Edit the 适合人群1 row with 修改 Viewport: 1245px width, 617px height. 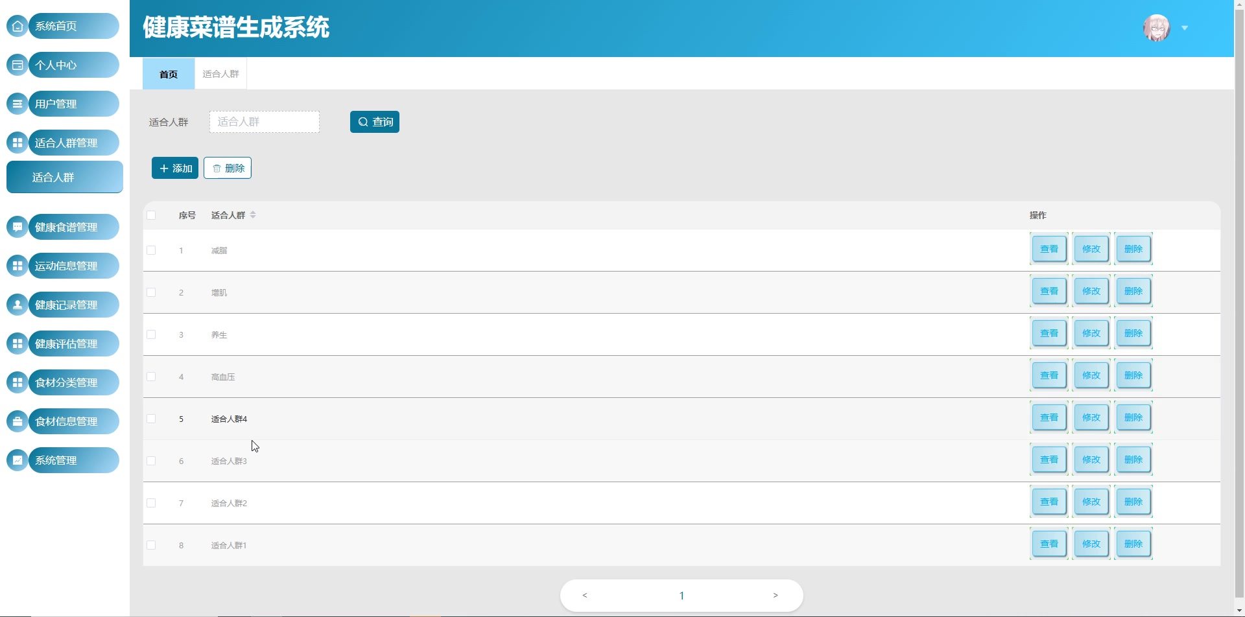coord(1091,544)
